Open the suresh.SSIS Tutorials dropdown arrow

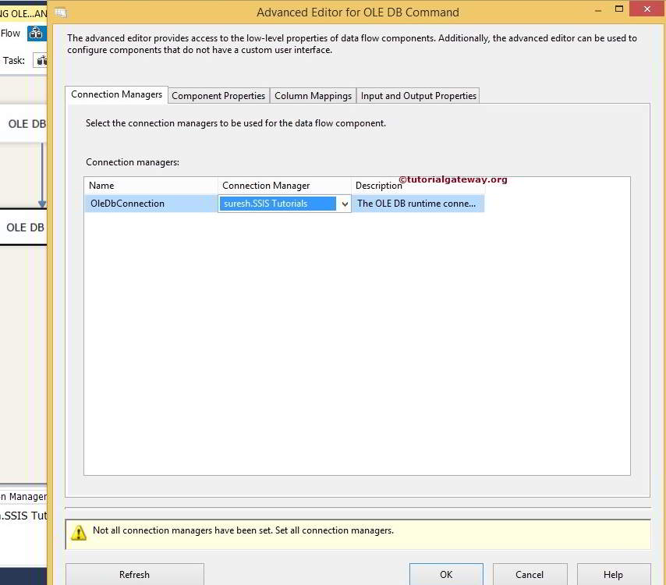[x=345, y=203]
